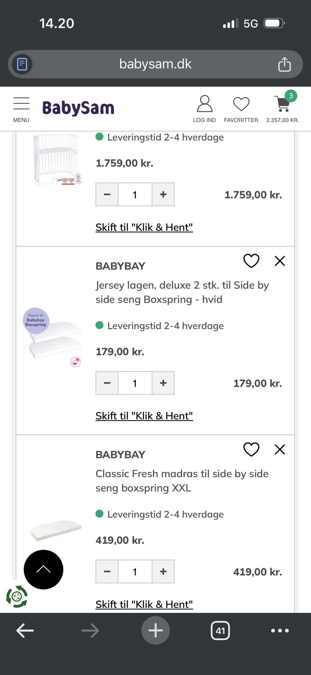Increase quantity of Classic Fresh madras
This screenshot has height=675, width=311.
pos(163,571)
